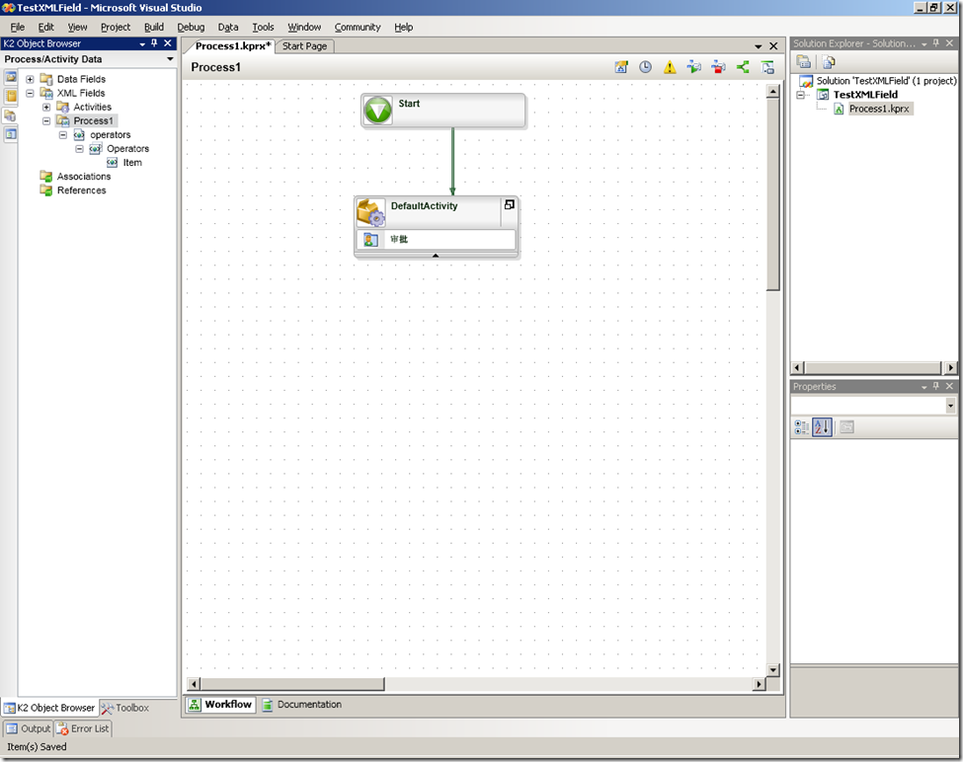Viewport: 963px width, 762px height.
Task: Open the Error List tab
Action: pyautogui.click(x=83, y=728)
